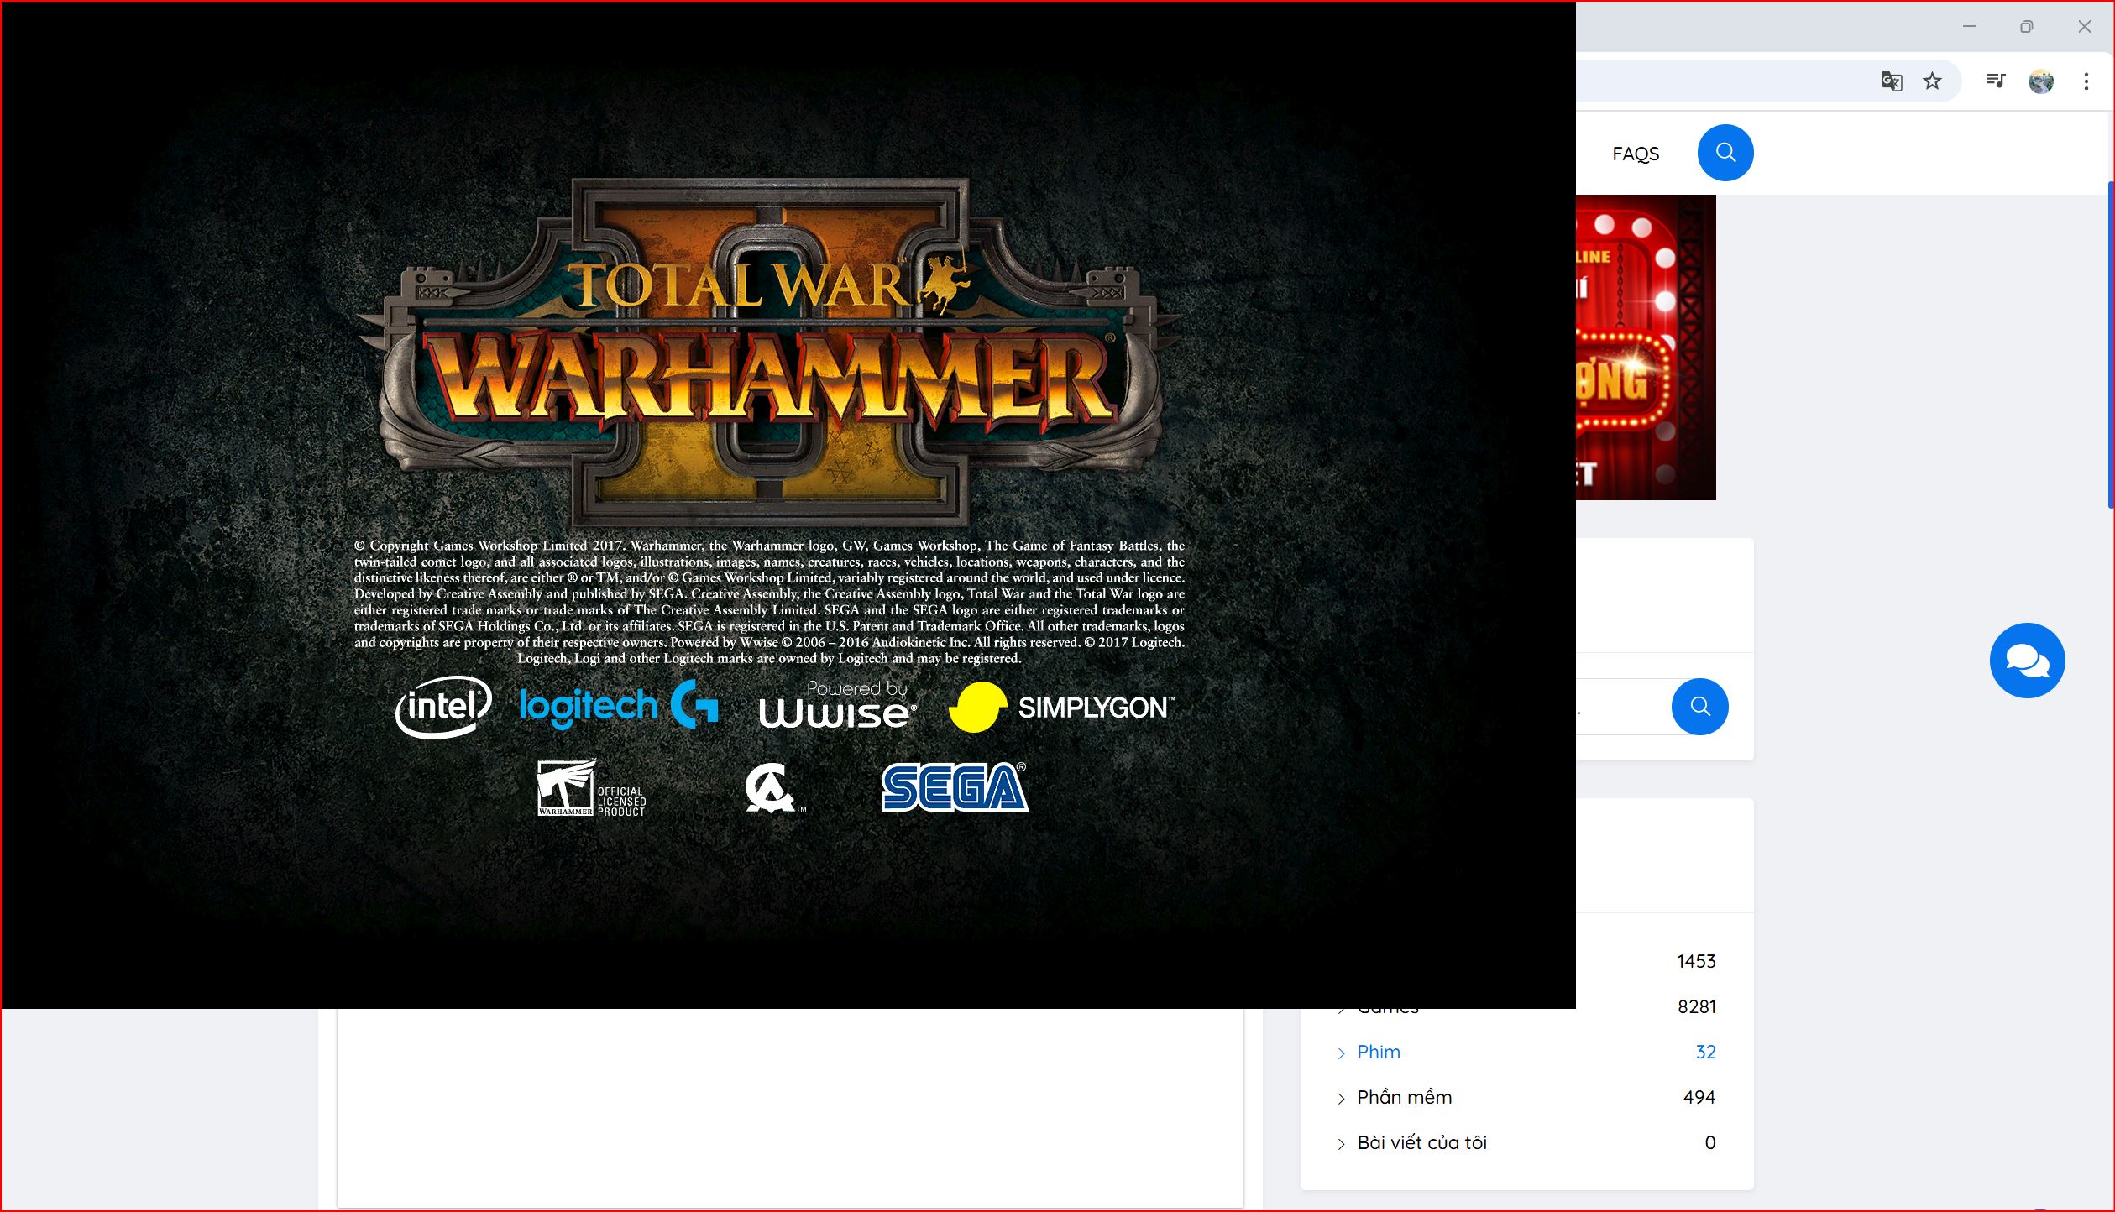Open the FAQS menu item

pos(1635,154)
